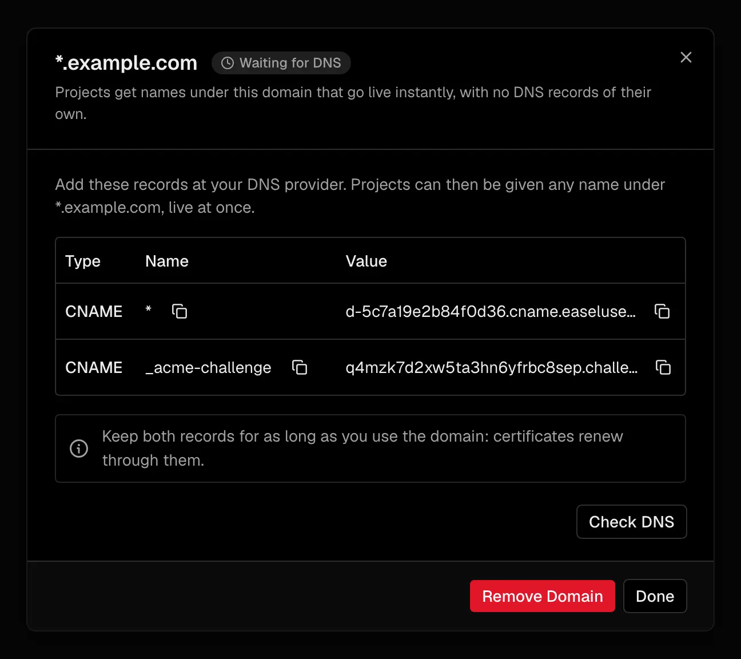Click the asterisk name in the first record row
This screenshot has width=741, height=659.
click(149, 309)
